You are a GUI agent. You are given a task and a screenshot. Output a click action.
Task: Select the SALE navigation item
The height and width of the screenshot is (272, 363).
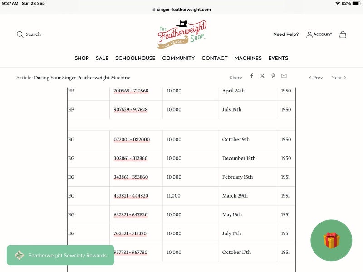tap(102, 58)
